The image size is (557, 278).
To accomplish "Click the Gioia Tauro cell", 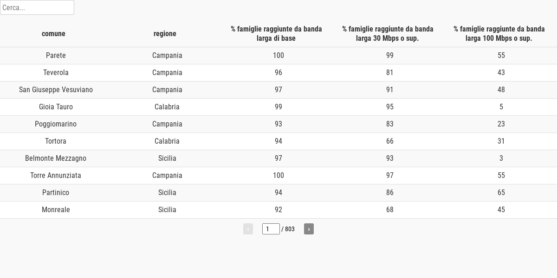I will (x=56, y=107).
